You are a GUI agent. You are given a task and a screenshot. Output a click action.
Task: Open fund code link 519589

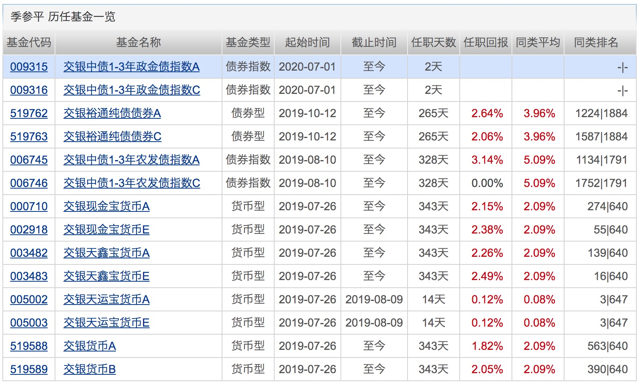(x=29, y=369)
